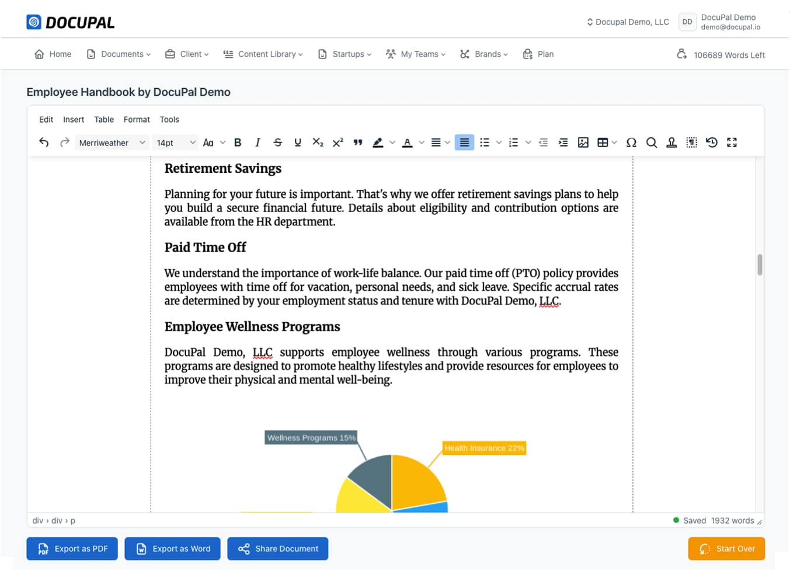Toggle bold formatting
This screenshot has height=571, width=790.
[x=238, y=142]
